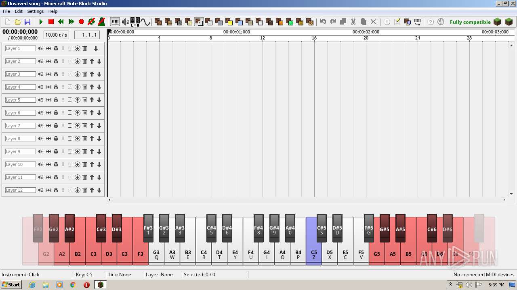The image size is (517, 290).
Task: Open the Edit menu
Action: pos(19,11)
